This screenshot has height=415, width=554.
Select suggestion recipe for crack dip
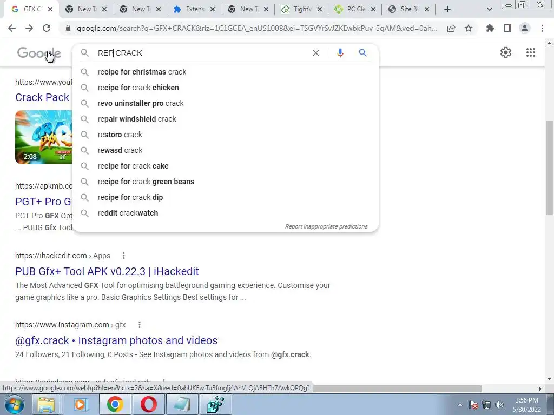click(226, 197)
